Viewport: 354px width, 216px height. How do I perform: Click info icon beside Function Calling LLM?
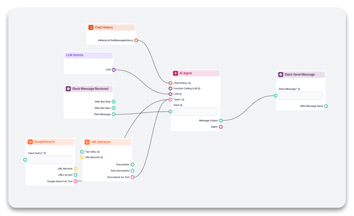point(199,88)
